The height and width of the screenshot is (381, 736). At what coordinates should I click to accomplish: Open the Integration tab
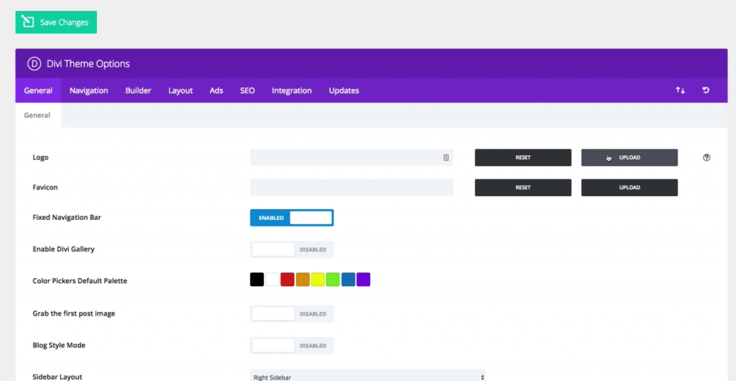292,91
